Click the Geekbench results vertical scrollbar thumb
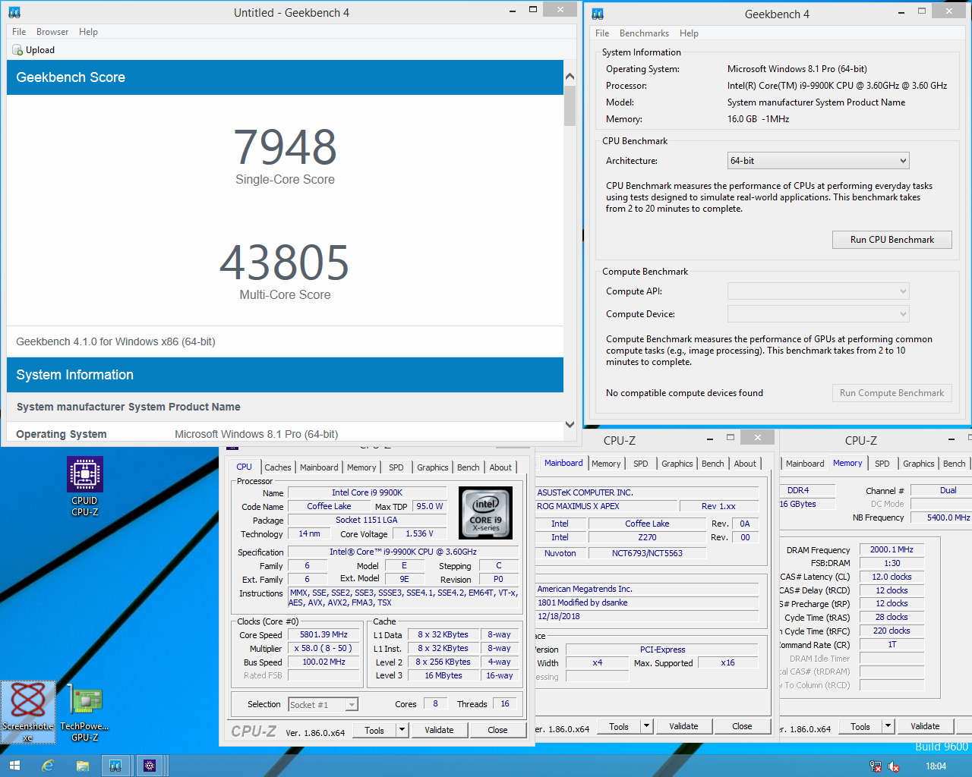Screen dimensions: 972x777 coord(570,105)
